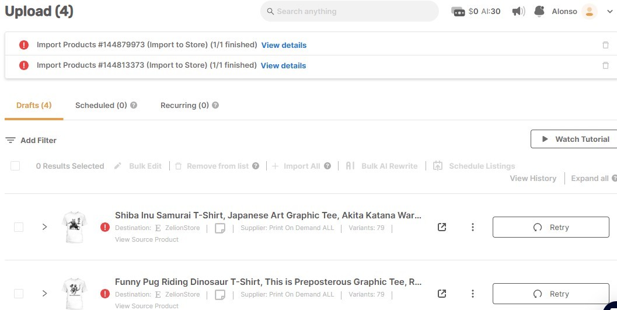Tick the select-all results checkbox
The height and width of the screenshot is (310, 617).
point(15,166)
